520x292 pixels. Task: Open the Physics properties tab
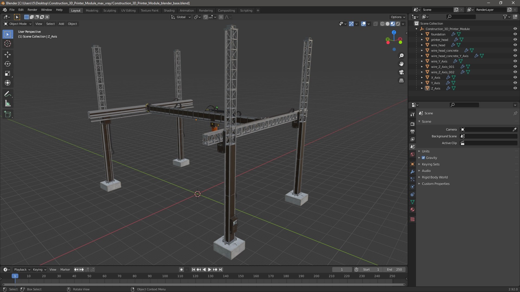click(x=412, y=187)
